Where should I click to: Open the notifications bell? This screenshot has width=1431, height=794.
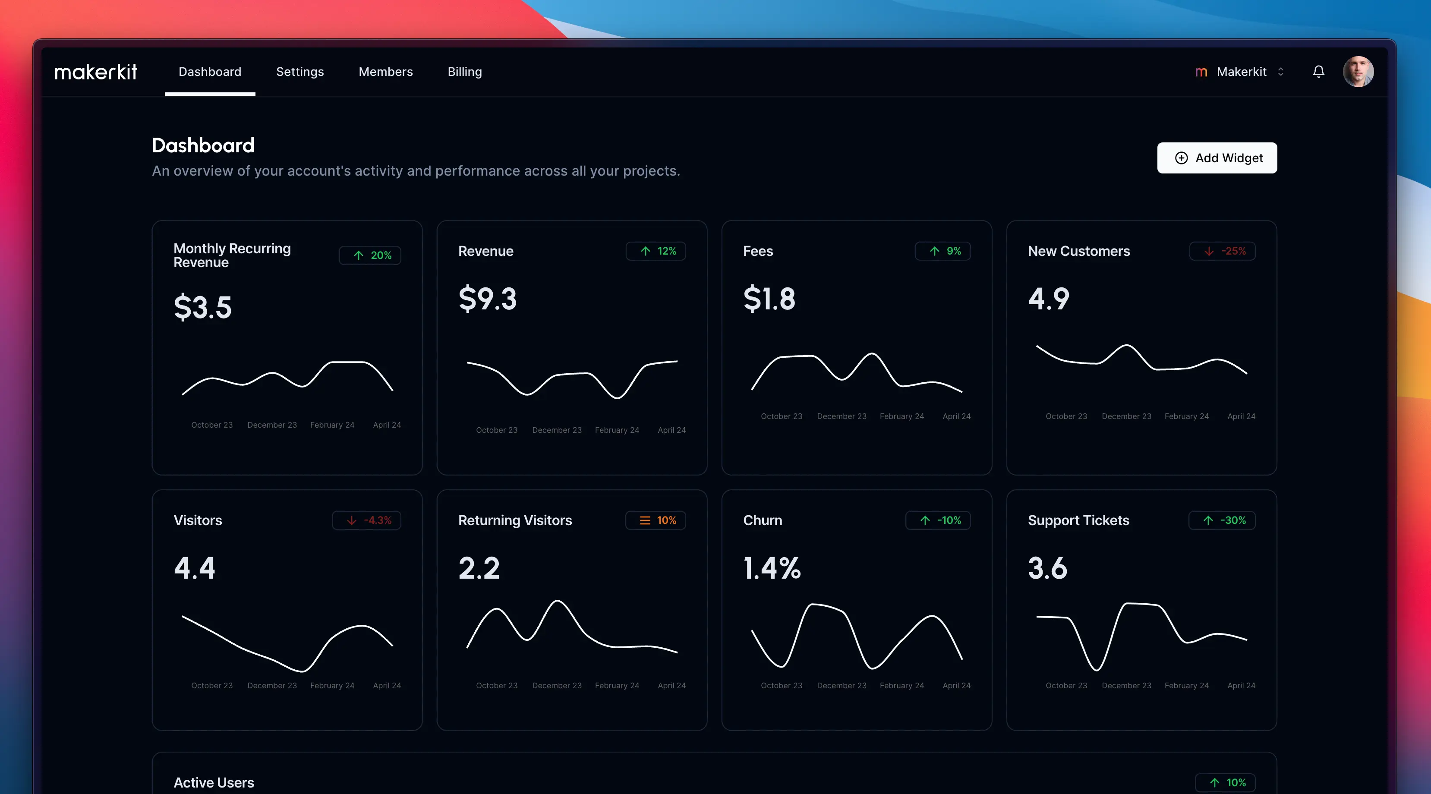pos(1318,72)
